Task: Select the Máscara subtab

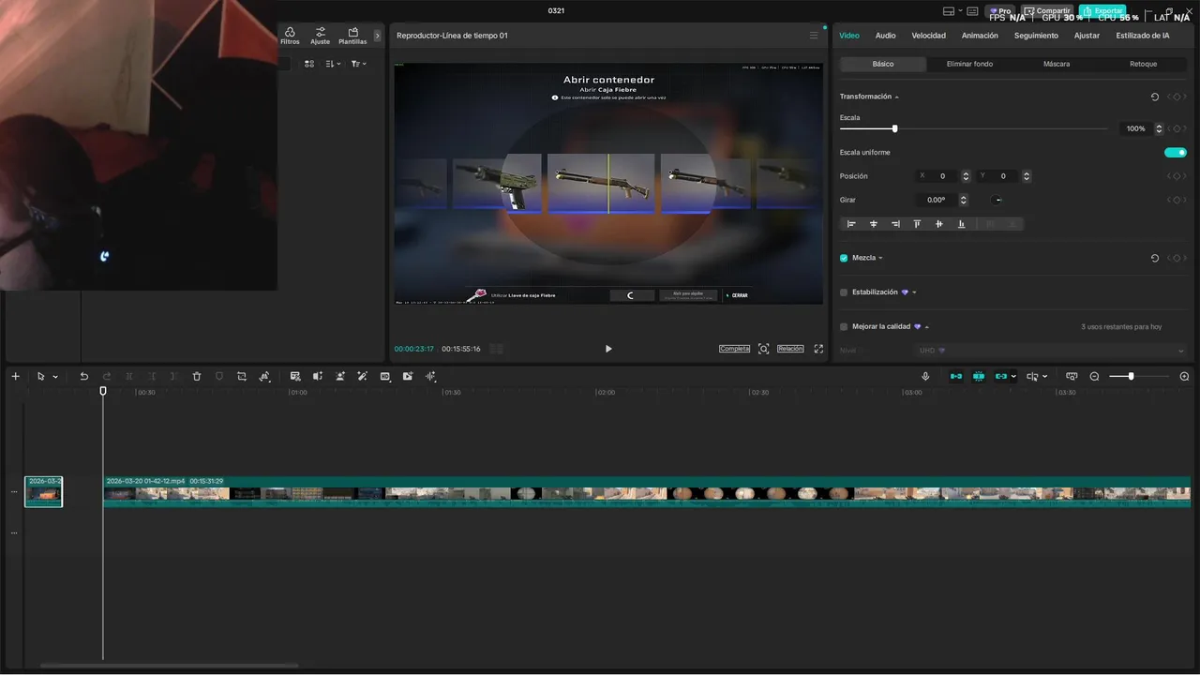Action: point(1057,64)
